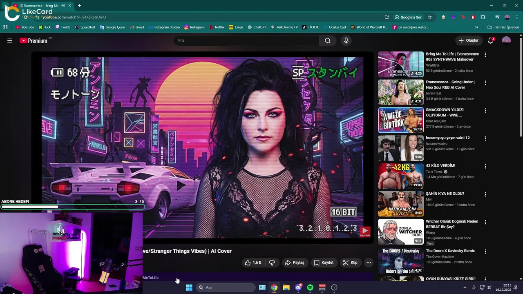This screenshot has width=523, height=294.
Task: Open Discord from the taskbar
Action: (x=298, y=287)
